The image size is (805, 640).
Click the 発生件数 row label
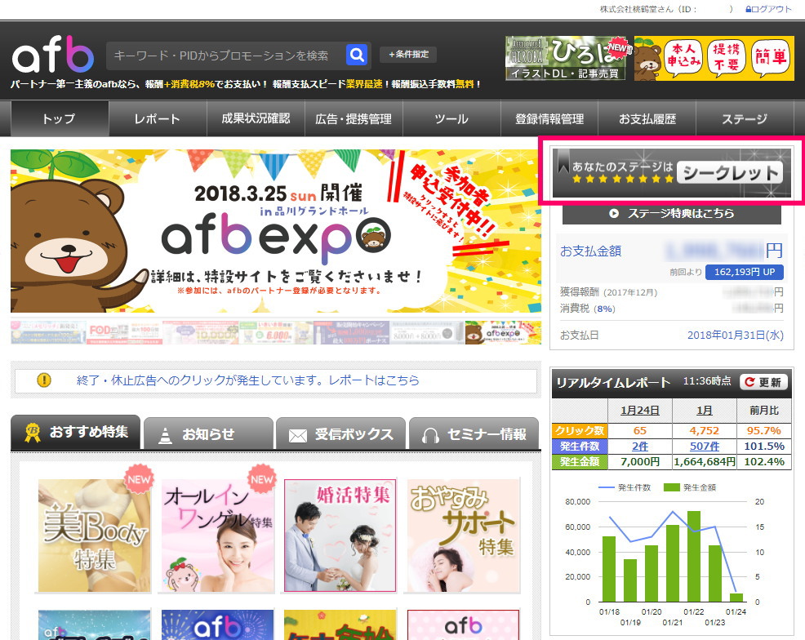point(580,447)
